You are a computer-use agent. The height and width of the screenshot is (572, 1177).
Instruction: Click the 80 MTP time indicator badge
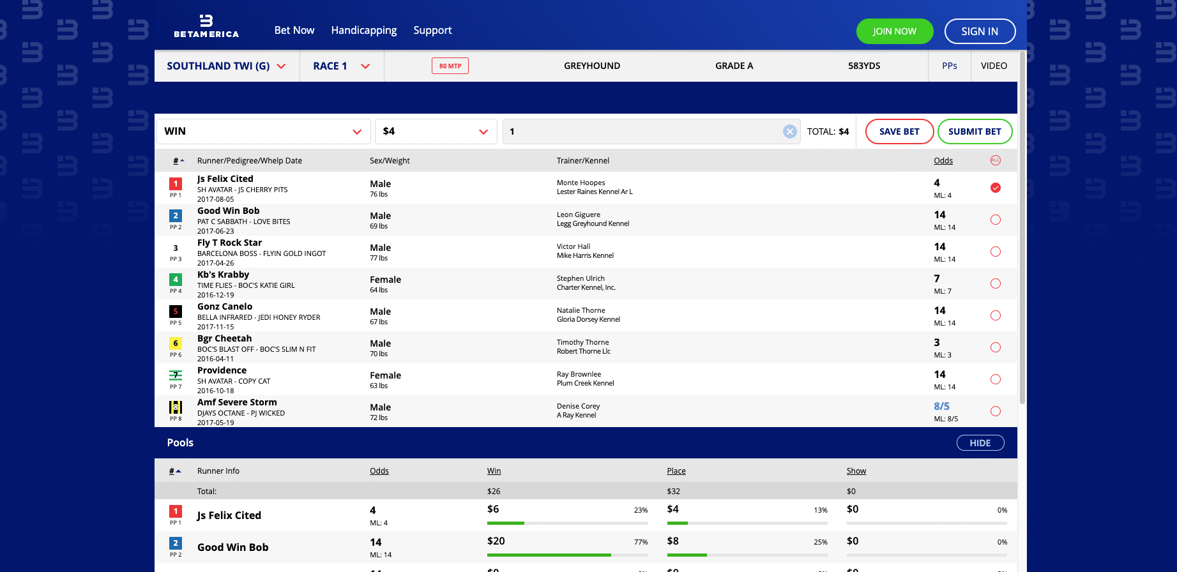[450, 66]
